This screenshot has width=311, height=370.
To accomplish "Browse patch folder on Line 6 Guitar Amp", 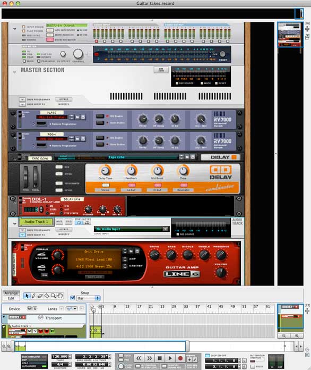I will coord(131,251).
